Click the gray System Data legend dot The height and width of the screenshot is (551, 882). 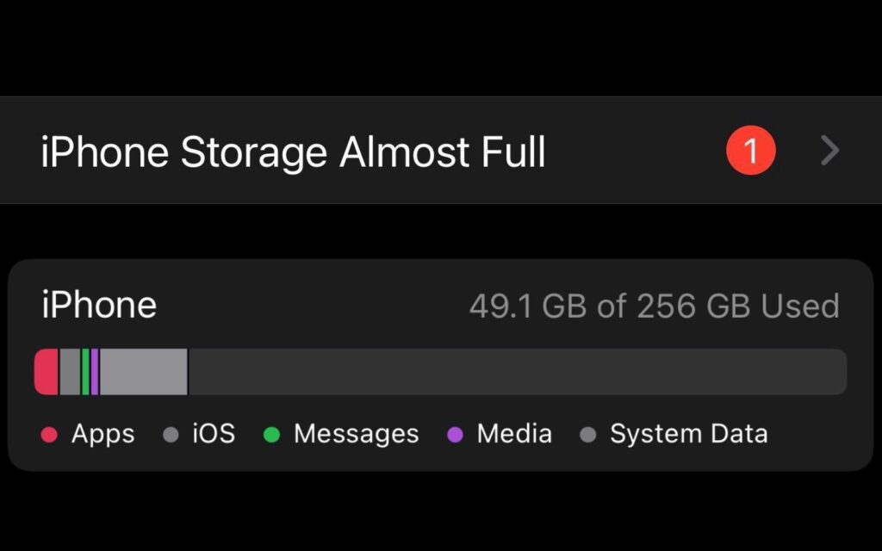point(588,435)
